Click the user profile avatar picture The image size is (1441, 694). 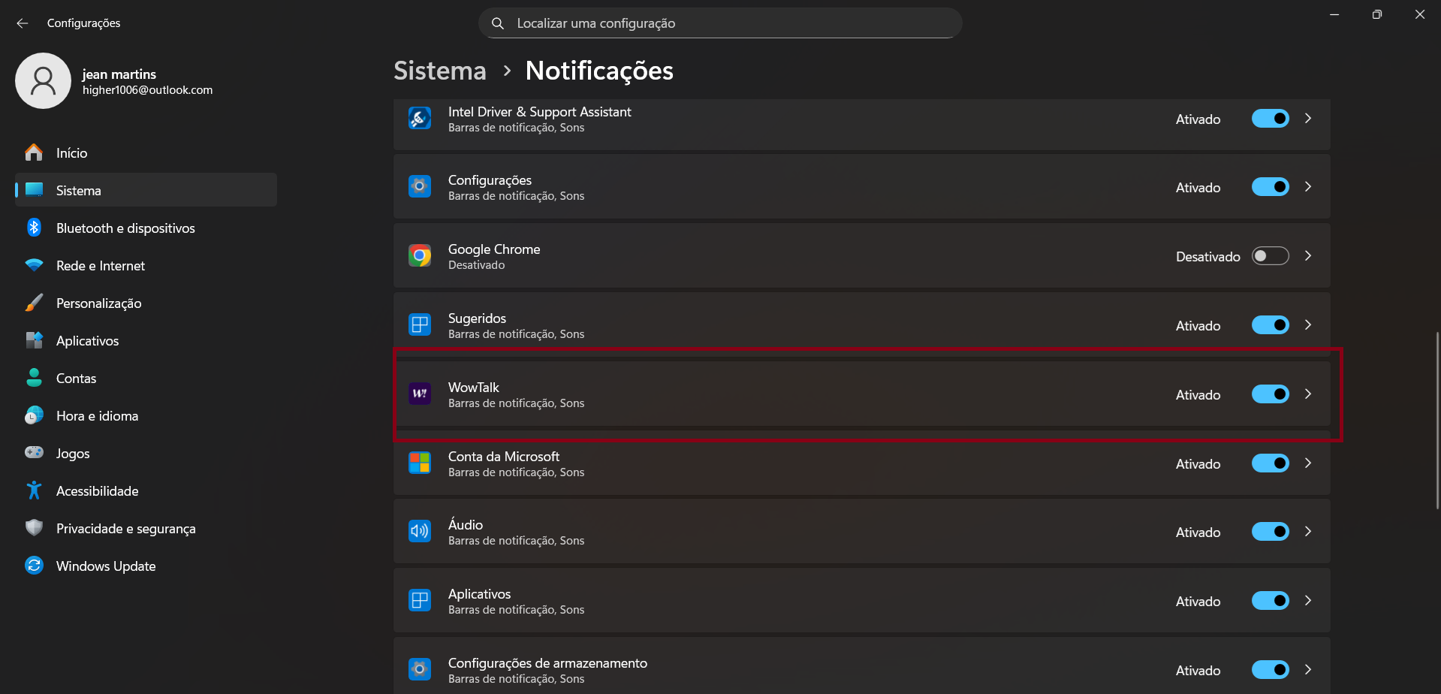click(43, 81)
